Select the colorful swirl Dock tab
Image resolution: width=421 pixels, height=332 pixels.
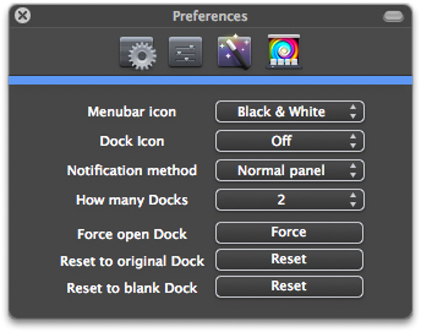(284, 52)
